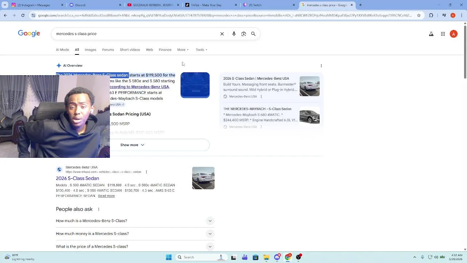Viewport: 467px width, 263px height.
Task: Open Google Lens image search
Action: pyautogui.click(x=244, y=34)
